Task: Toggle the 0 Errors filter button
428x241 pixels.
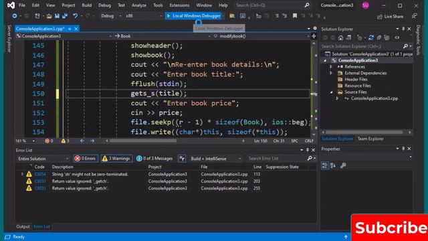Action: pyautogui.click(x=86, y=159)
